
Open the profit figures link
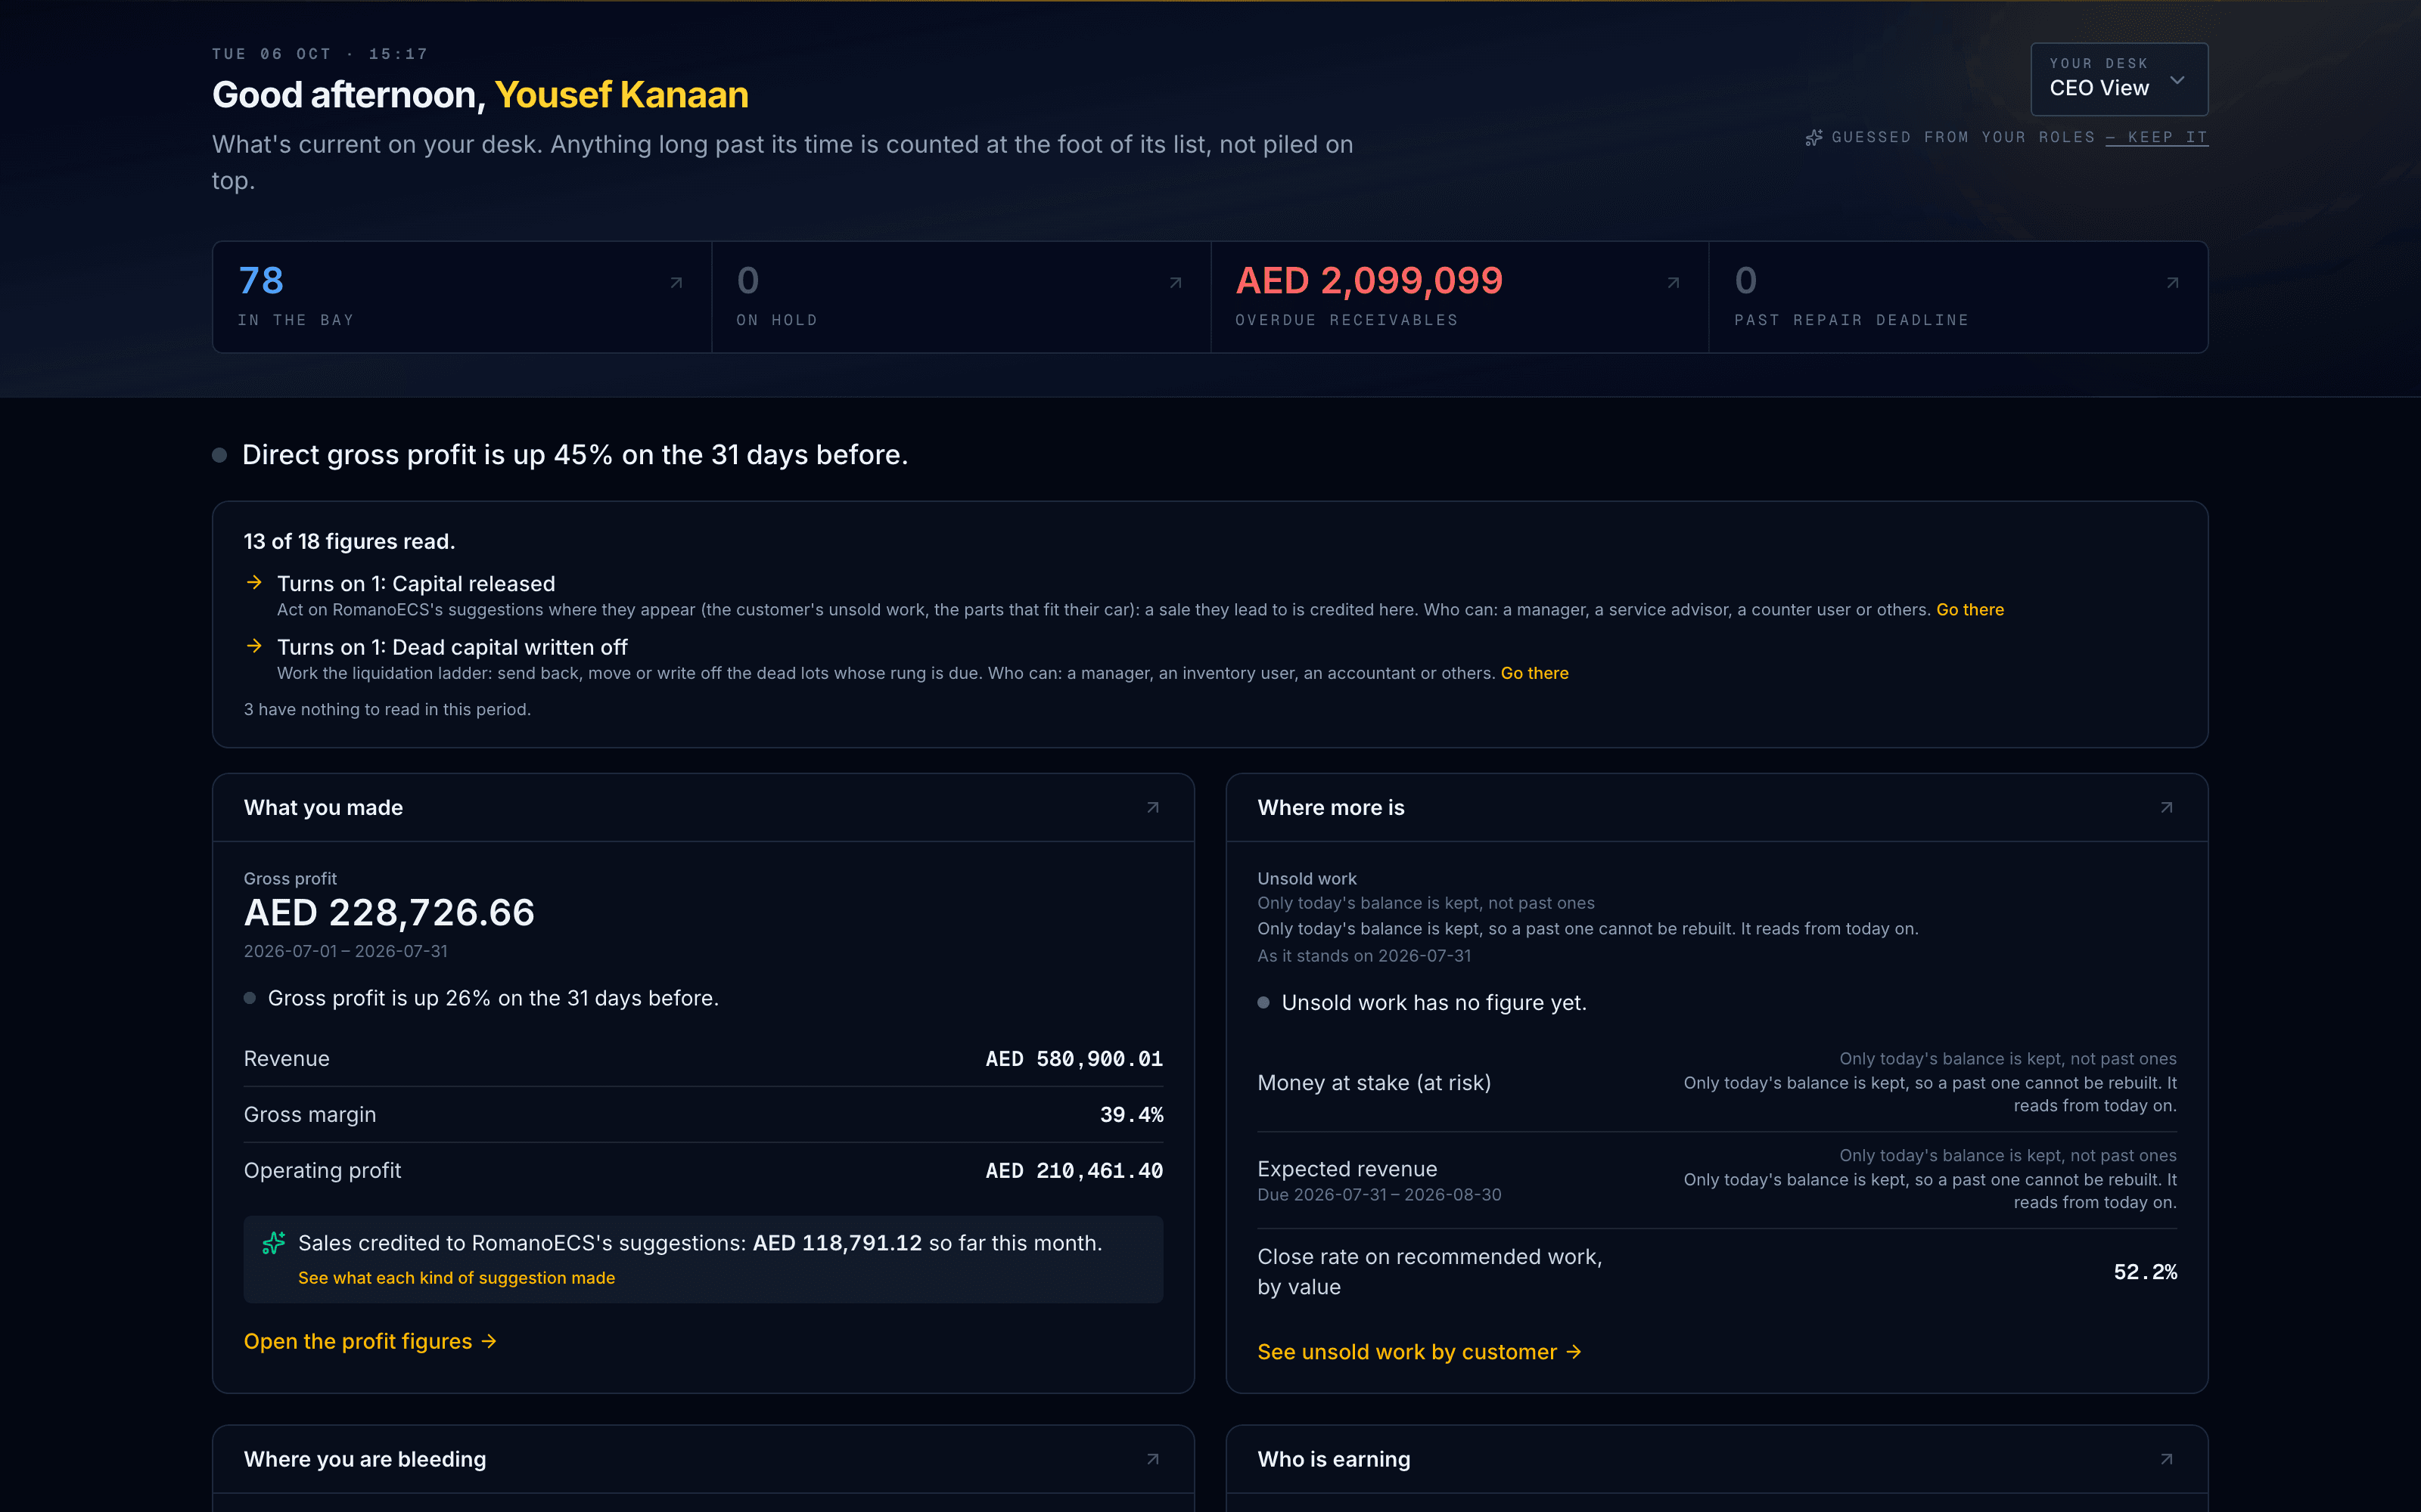pos(370,1341)
